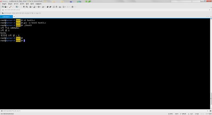212x115 pixels.
Task: Click the Open session folder icon
Action: coord(5,7)
